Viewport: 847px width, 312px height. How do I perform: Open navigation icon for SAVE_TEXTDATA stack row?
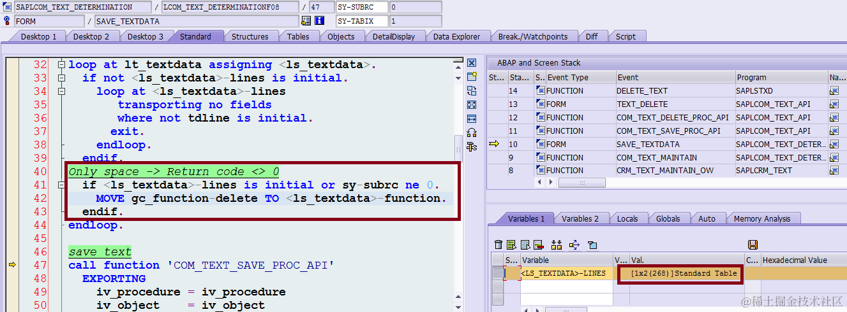pyautogui.click(x=834, y=145)
